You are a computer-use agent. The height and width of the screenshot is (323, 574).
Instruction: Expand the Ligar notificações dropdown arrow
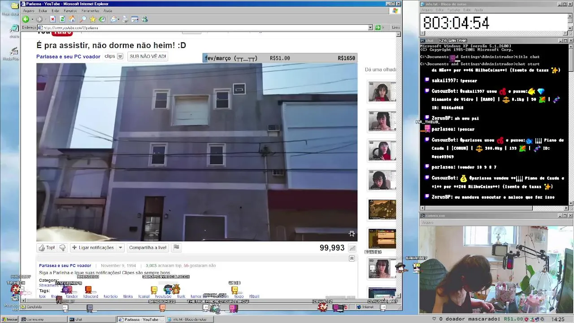pos(120,248)
